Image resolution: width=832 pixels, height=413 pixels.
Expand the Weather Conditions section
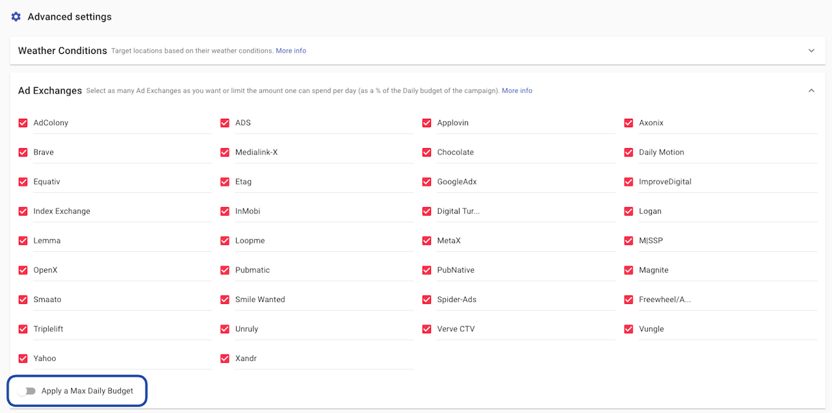click(811, 51)
